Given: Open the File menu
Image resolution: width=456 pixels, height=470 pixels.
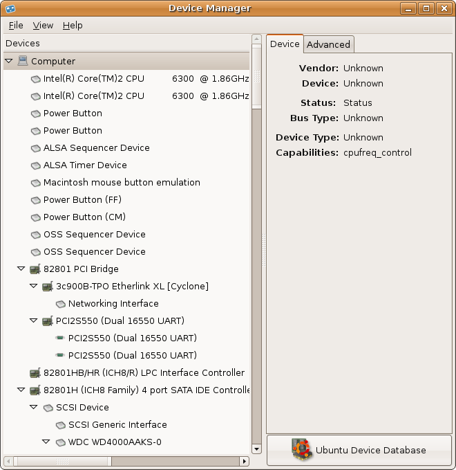Looking at the screenshot, I should pos(16,25).
